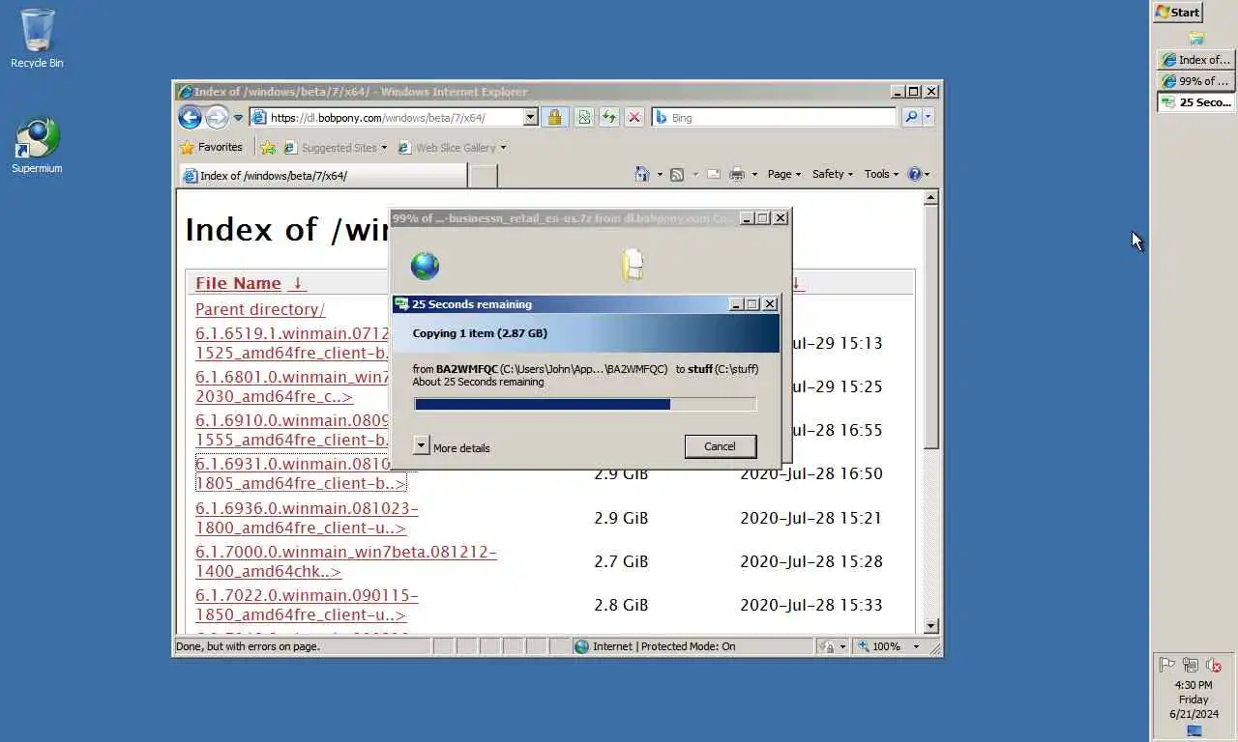Click the Print icon in command bar
Image resolution: width=1238 pixels, height=742 pixels.
(737, 174)
